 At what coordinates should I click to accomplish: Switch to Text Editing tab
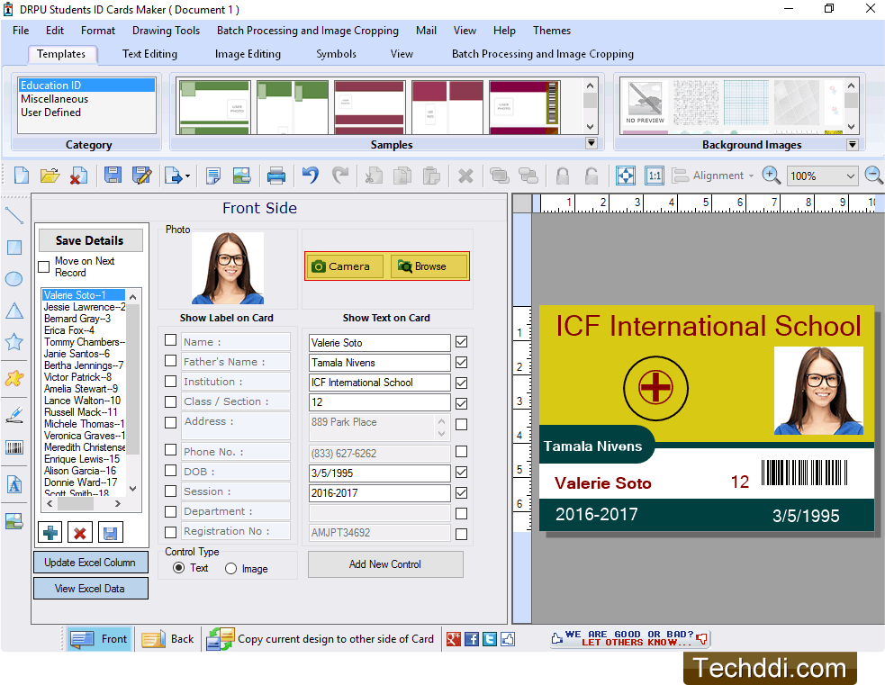(x=149, y=54)
